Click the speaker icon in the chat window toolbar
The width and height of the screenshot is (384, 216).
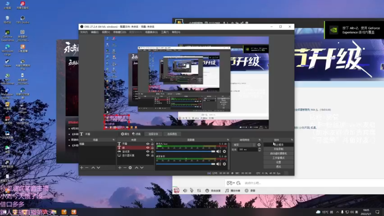[x=185, y=190]
